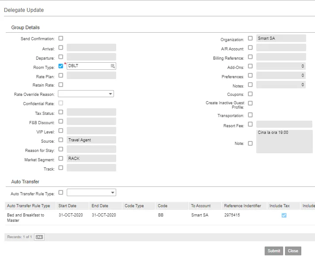Tick the A/R Account checkbox
This screenshot has height=258, width=315.
250,48
